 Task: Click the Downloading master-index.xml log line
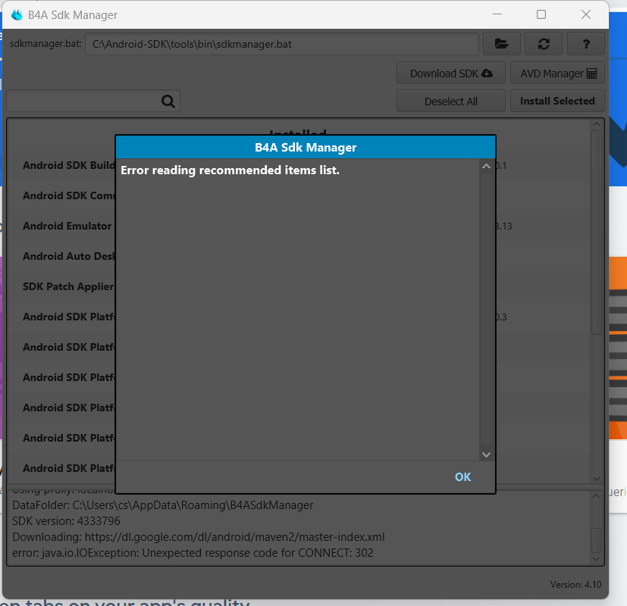[199, 537]
